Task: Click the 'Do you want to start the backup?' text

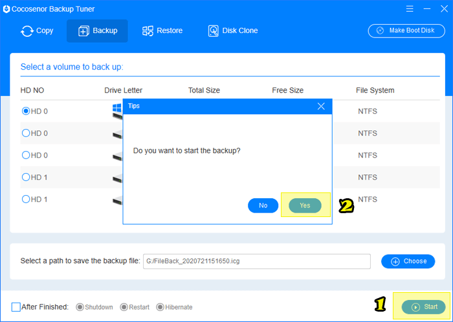Action: (186, 151)
